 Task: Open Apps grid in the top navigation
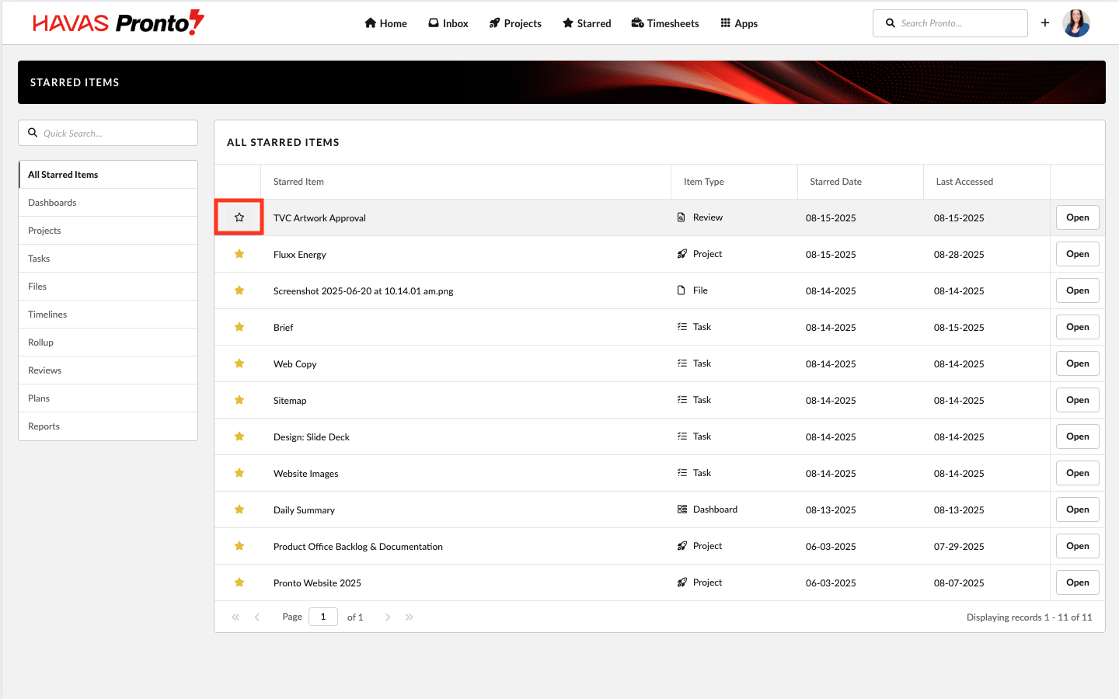(x=739, y=23)
